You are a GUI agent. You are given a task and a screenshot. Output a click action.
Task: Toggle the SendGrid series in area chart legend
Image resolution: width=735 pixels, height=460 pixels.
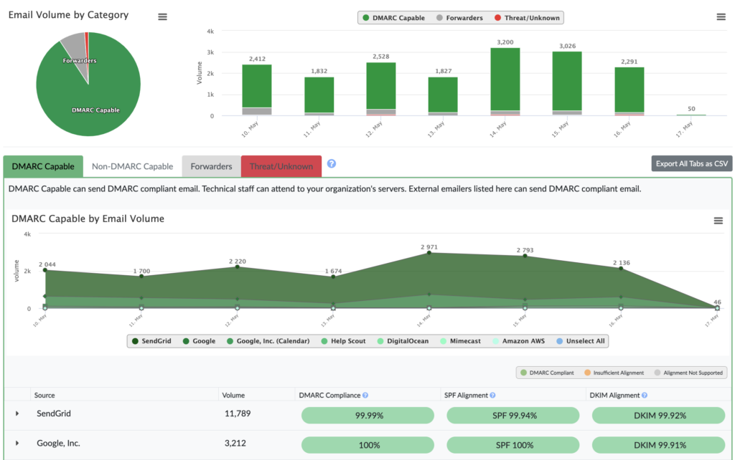point(151,341)
